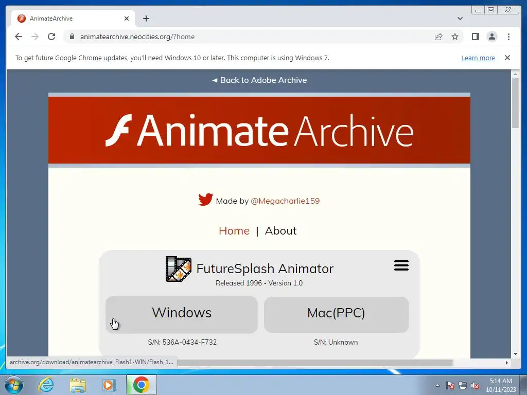Click the muted volume tray icon
The image size is (527, 395).
click(475, 385)
